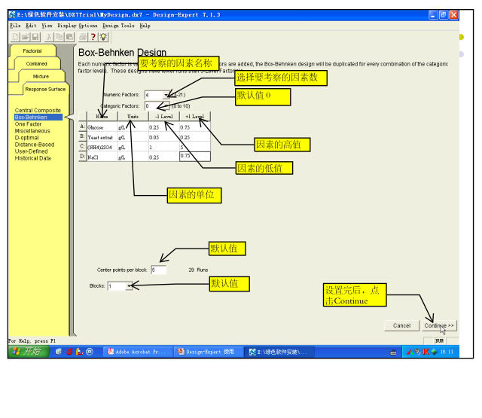Click the red question mark Help icon

[93, 36]
